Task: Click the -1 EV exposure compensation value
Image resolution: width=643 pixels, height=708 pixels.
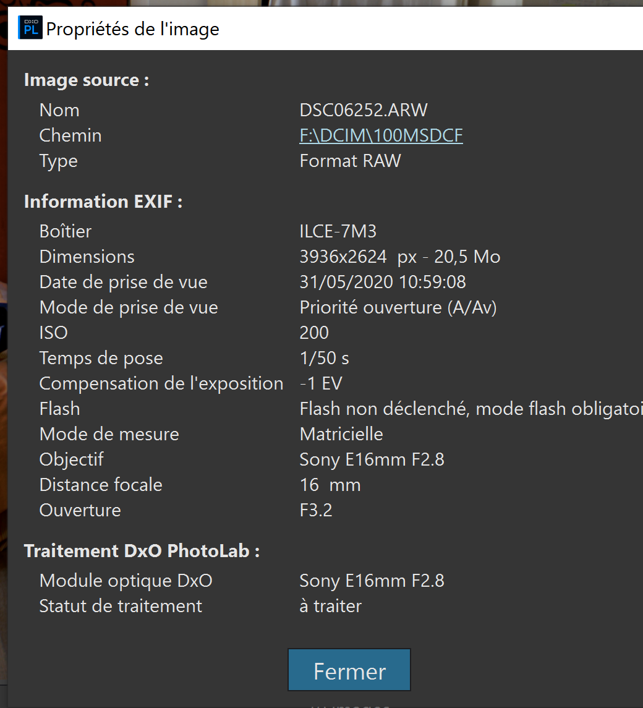Action: click(x=320, y=383)
